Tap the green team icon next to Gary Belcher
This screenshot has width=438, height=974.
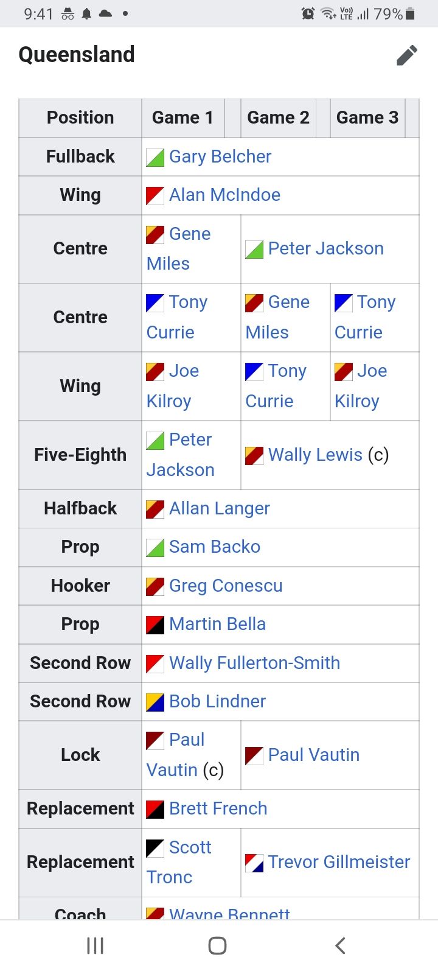155,158
